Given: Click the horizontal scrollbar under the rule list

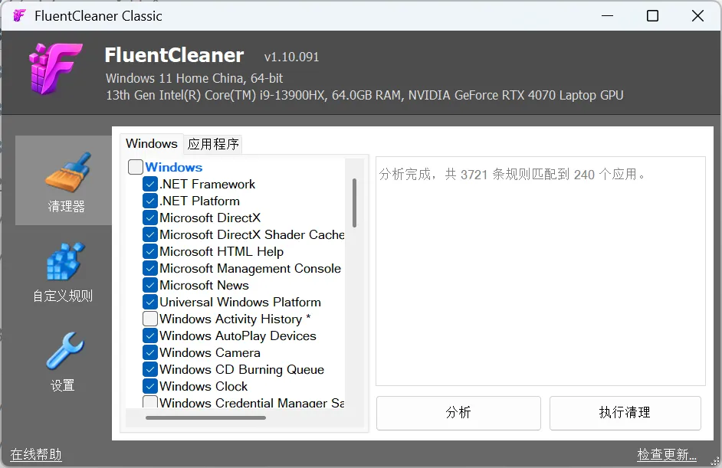Looking at the screenshot, I should 205,418.
